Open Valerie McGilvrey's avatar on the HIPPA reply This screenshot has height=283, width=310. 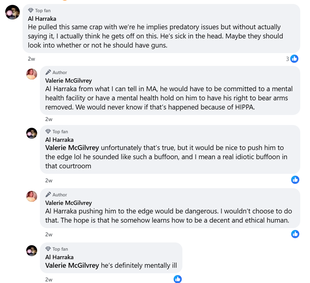pos(32,74)
